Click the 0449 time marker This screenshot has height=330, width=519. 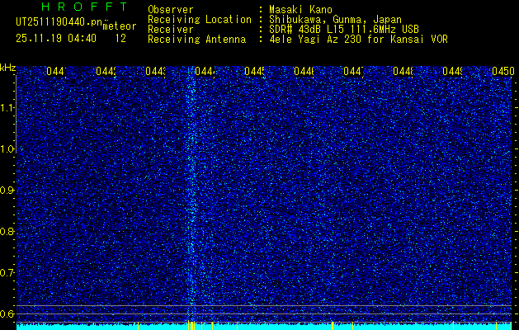[452, 71]
